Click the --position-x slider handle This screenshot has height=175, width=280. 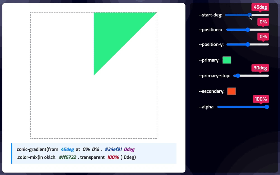[248, 30]
